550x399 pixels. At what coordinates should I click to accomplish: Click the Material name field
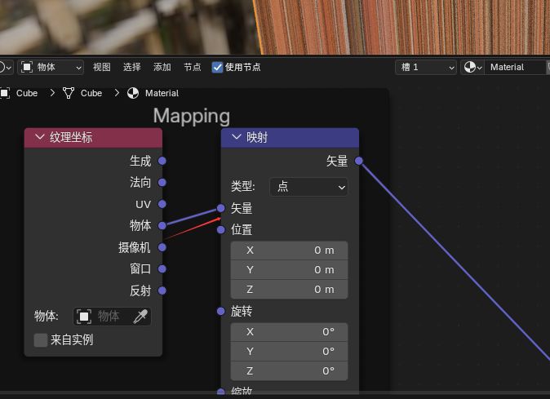pos(514,67)
